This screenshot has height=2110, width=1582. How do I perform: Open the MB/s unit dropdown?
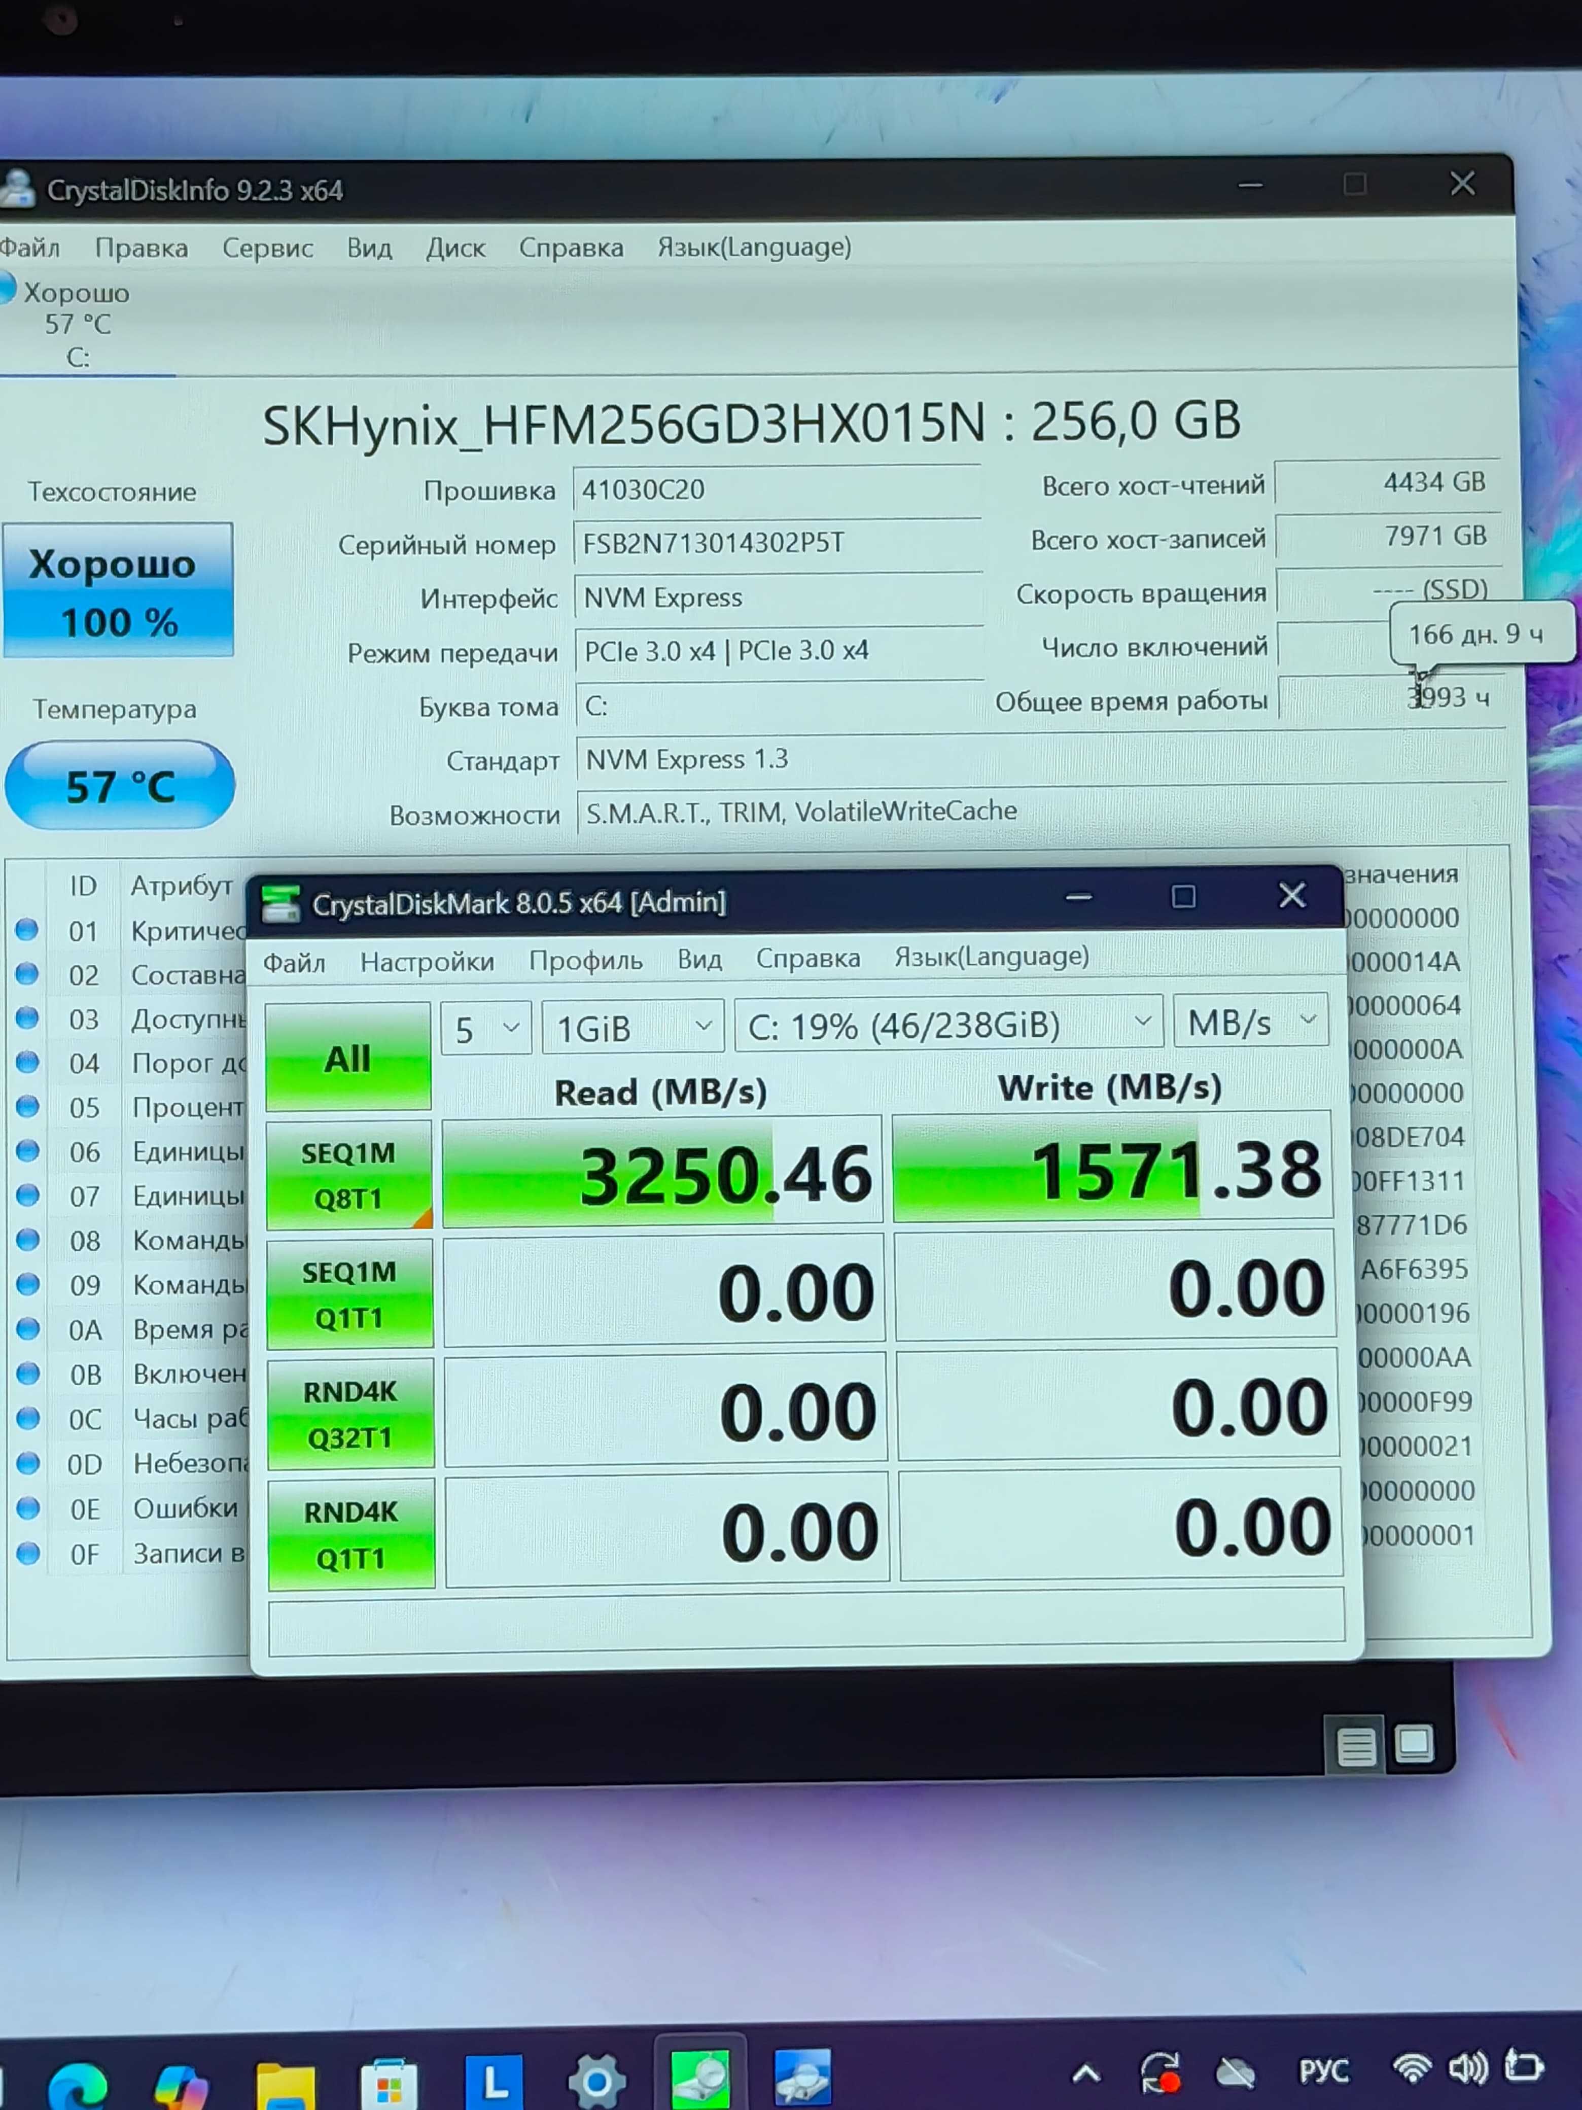(1251, 1022)
